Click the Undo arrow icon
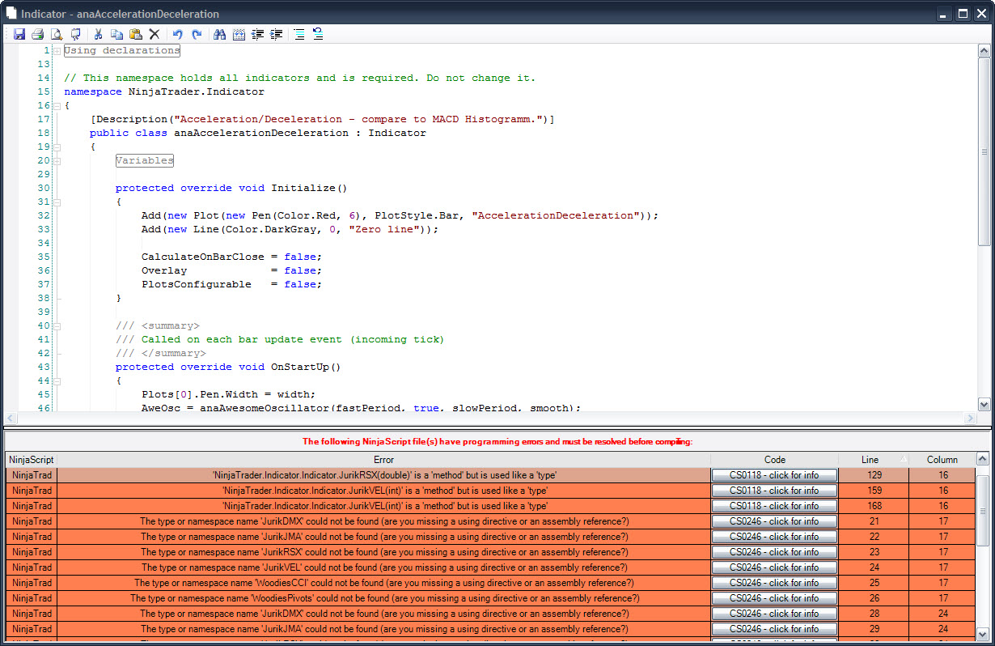The width and height of the screenshot is (995, 646). [x=177, y=34]
